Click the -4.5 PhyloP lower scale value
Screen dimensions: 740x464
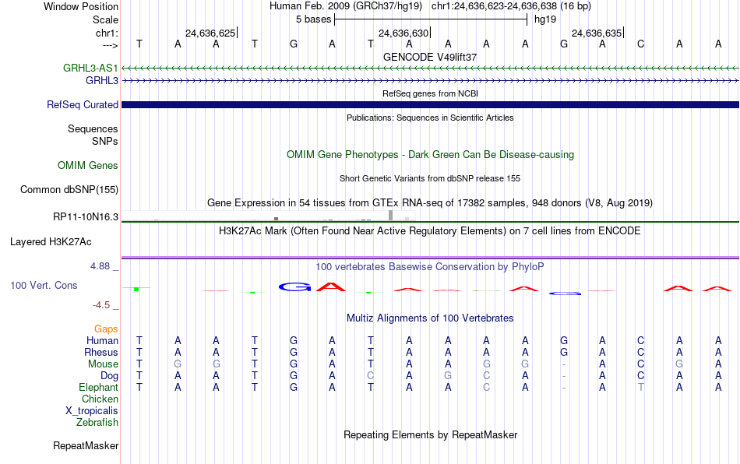(x=101, y=305)
